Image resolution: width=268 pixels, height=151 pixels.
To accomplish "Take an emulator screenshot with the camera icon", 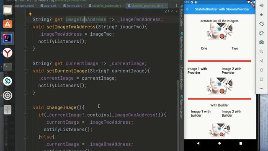I will pos(261,42).
